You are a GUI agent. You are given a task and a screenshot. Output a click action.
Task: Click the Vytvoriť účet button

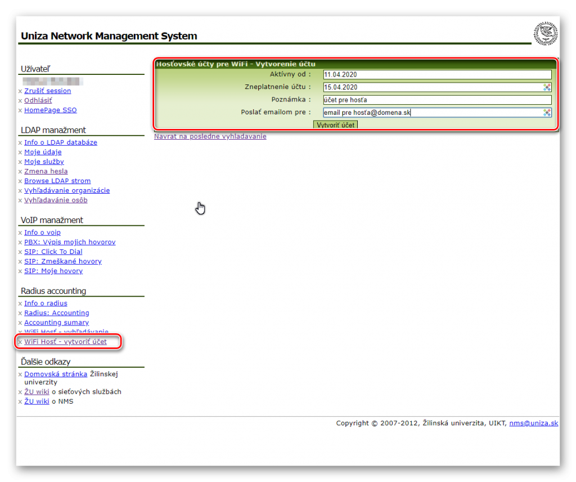pos(335,125)
